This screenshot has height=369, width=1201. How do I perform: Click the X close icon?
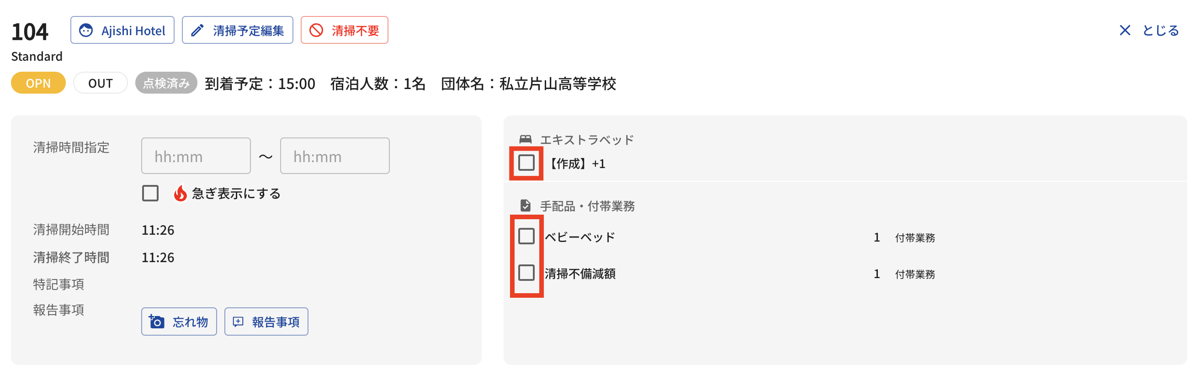coord(1125,31)
